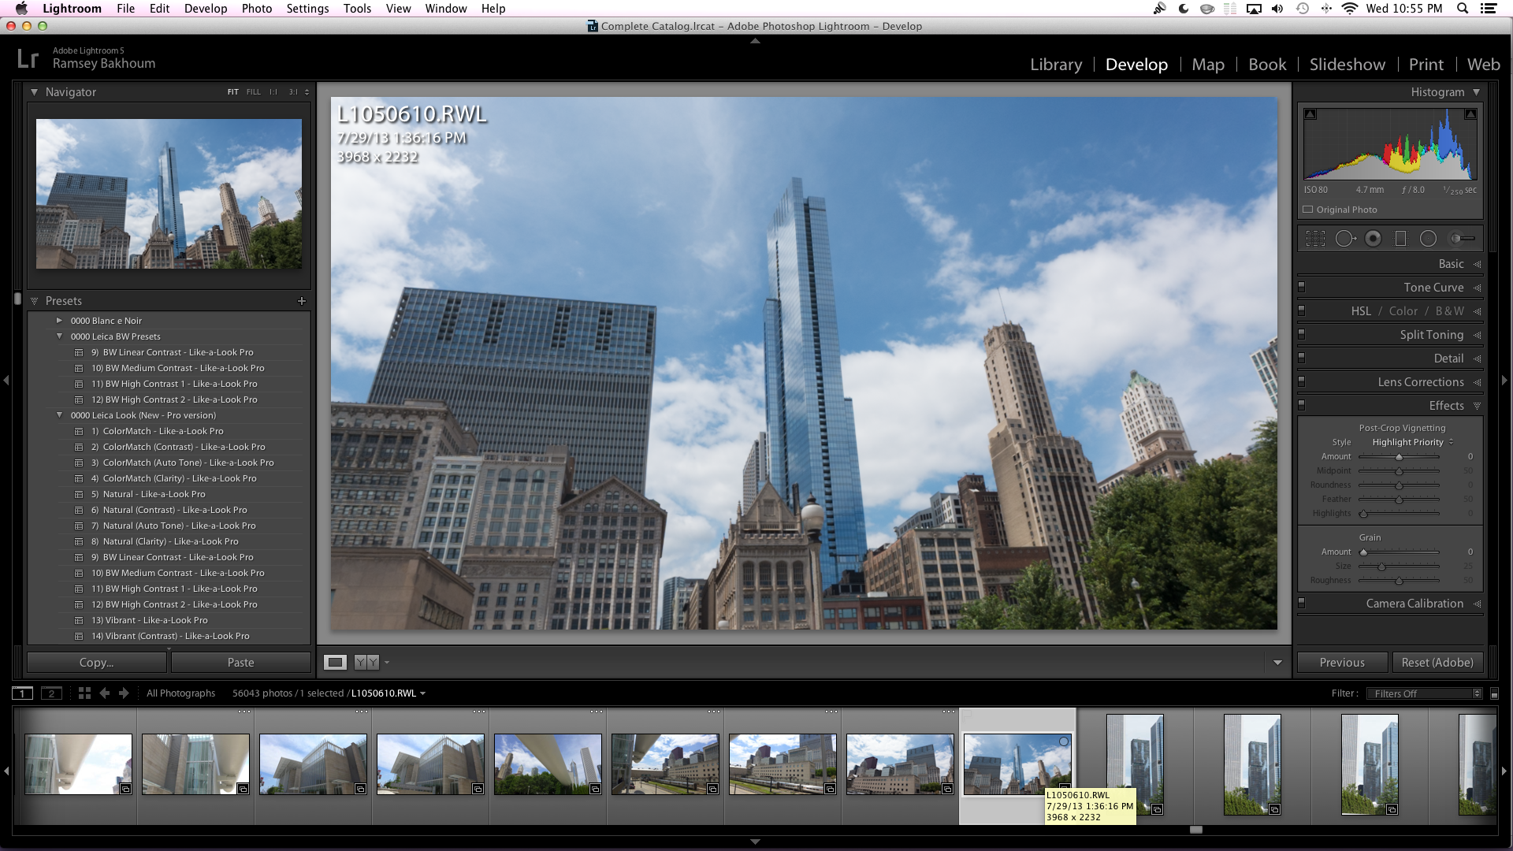Enable the Effects panel section
1513x851 pixels.
pos(1302,405)
